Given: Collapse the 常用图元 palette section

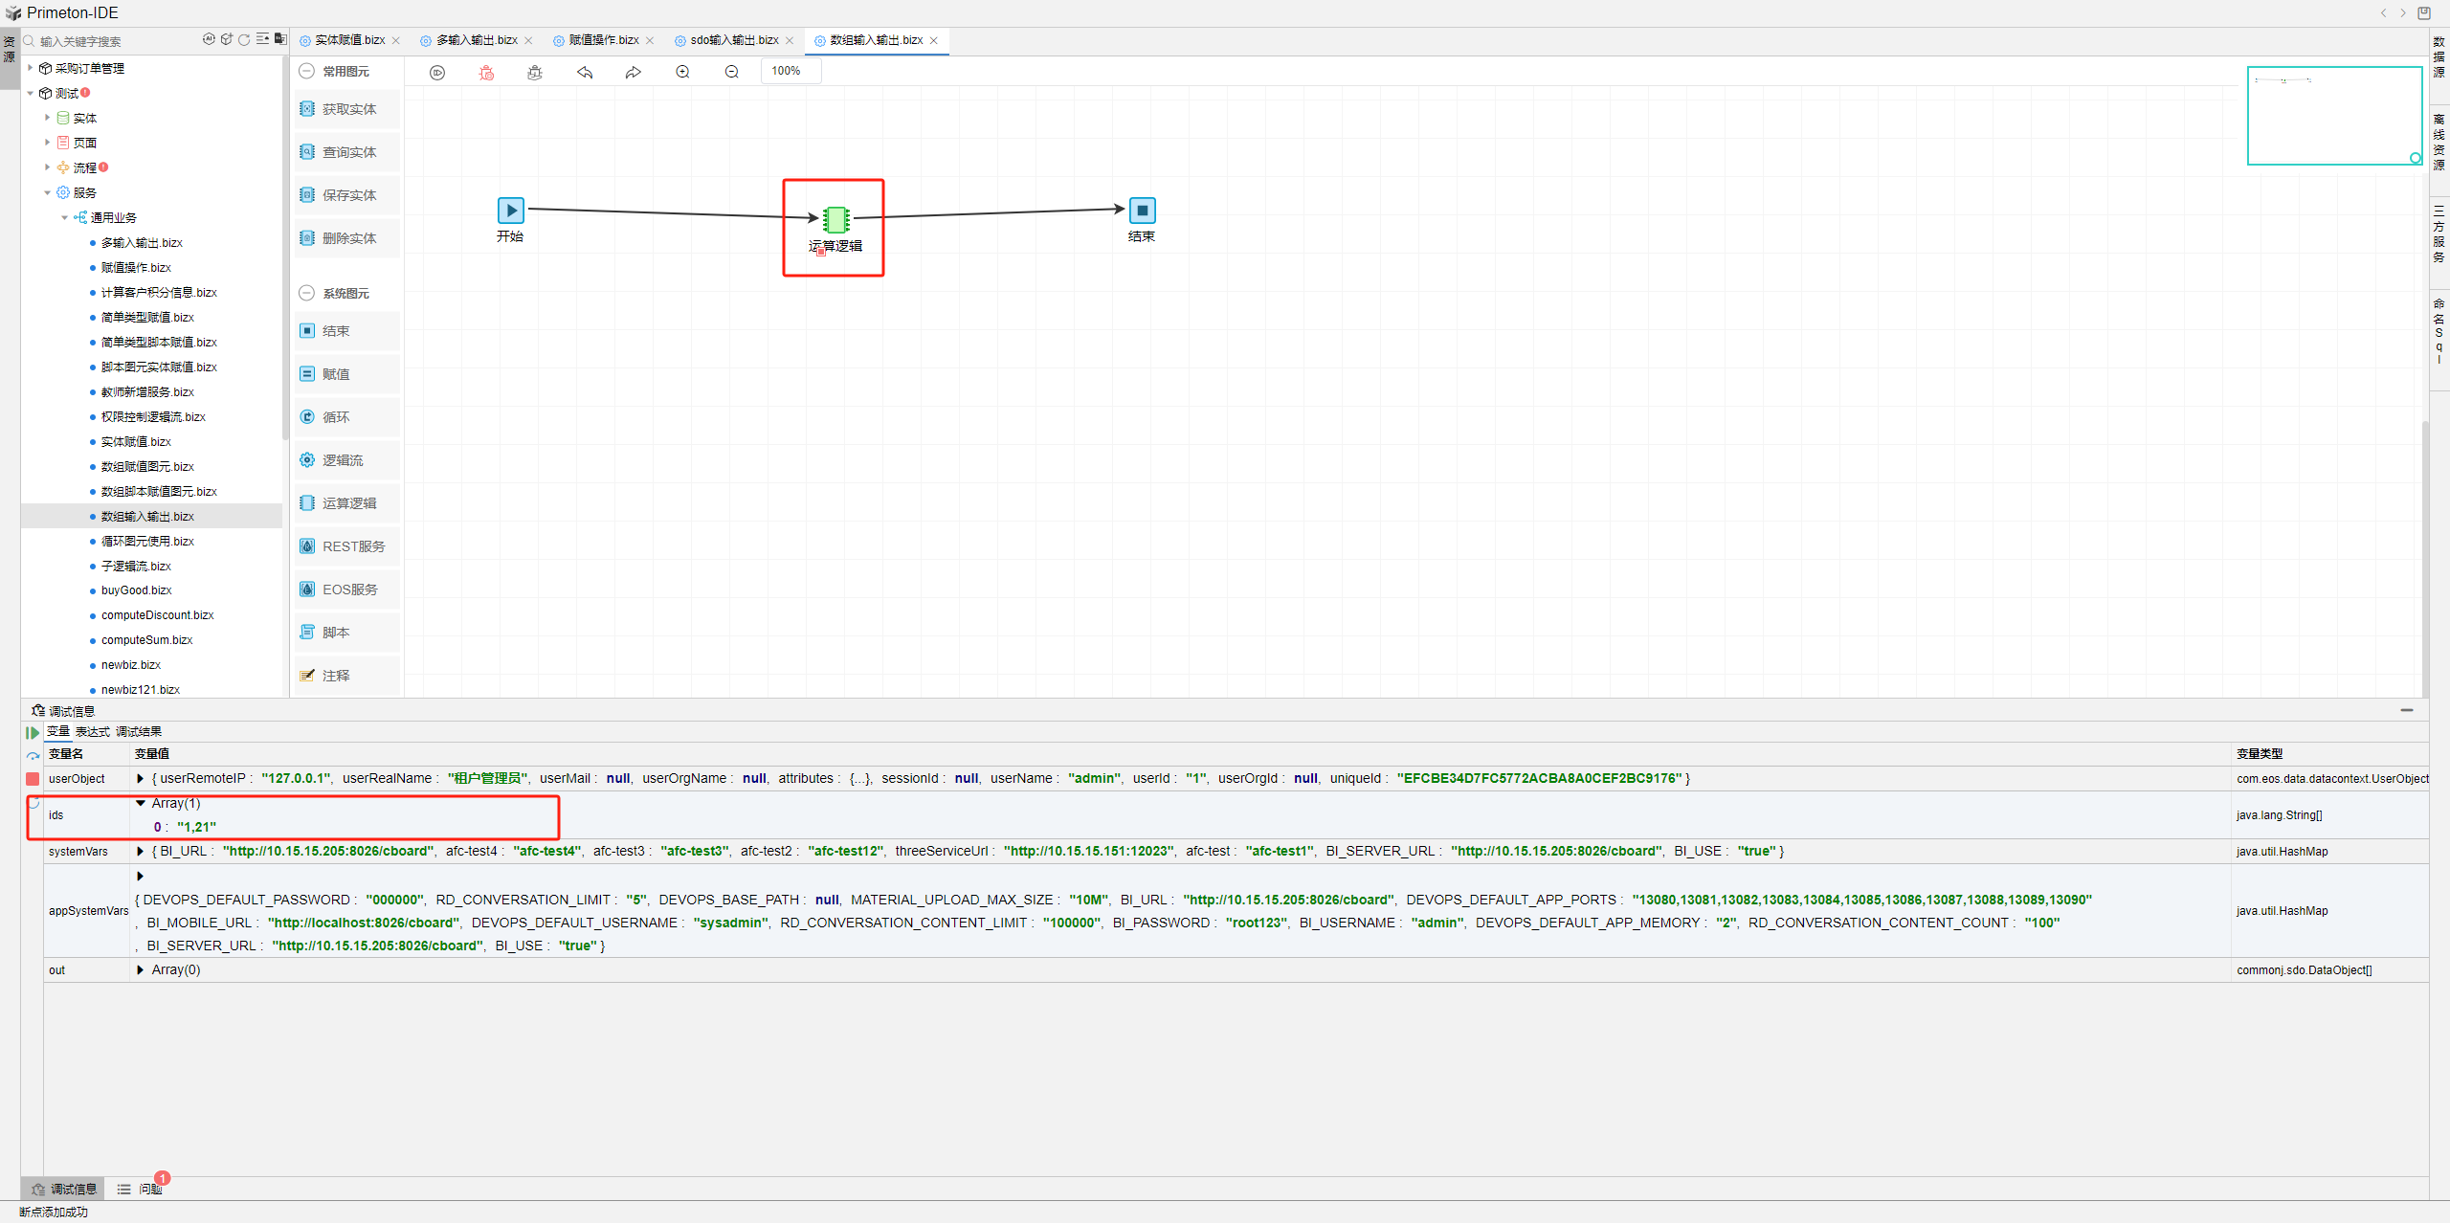Looking at the screenshot, I should pyautogui.click(x=307, y=72).
